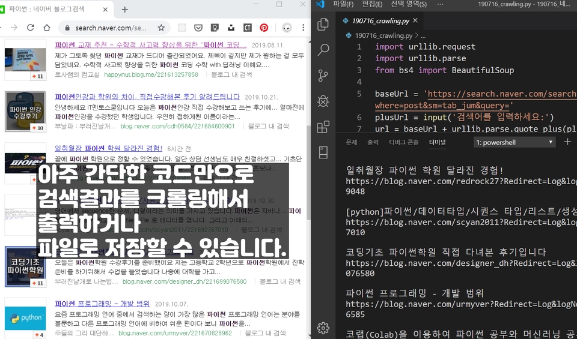Select the 190716_crawling.py editor tab
This screenshot has height=339, width=577.
click(x=380, y=20)
